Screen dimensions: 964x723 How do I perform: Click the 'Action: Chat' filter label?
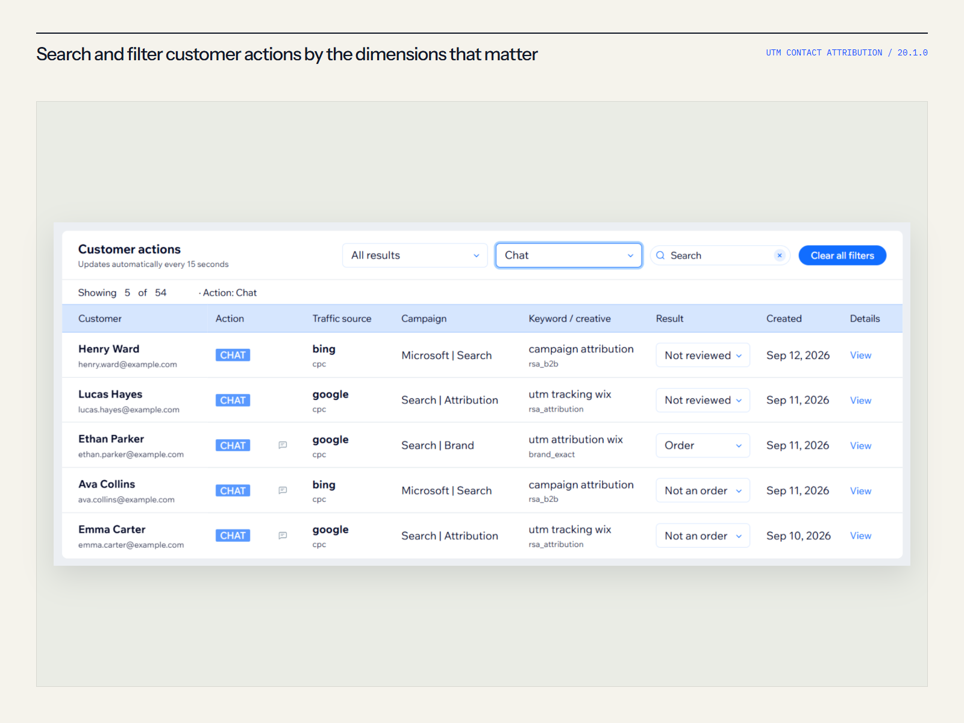coord(230,293)
